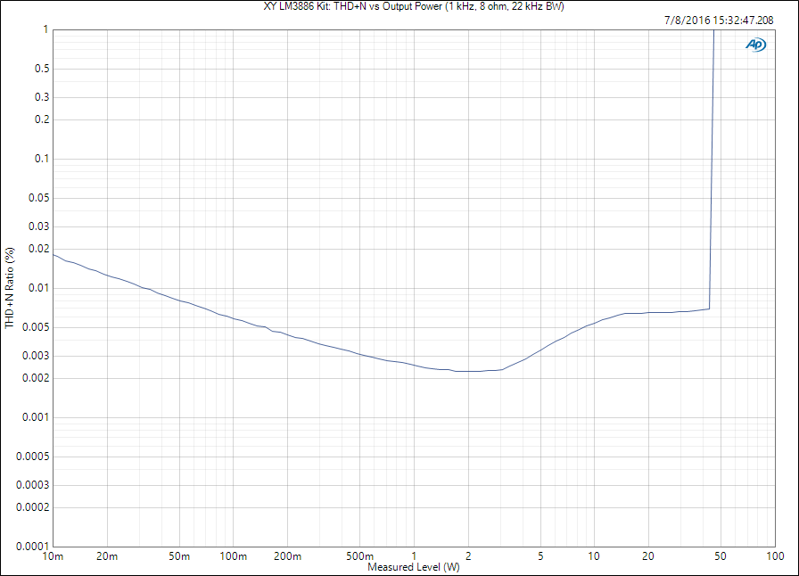Click the '100' label on the Measured Level axis
Image resolution: width=799 pixels, height=576 pixels.
[x=775, y=556]
